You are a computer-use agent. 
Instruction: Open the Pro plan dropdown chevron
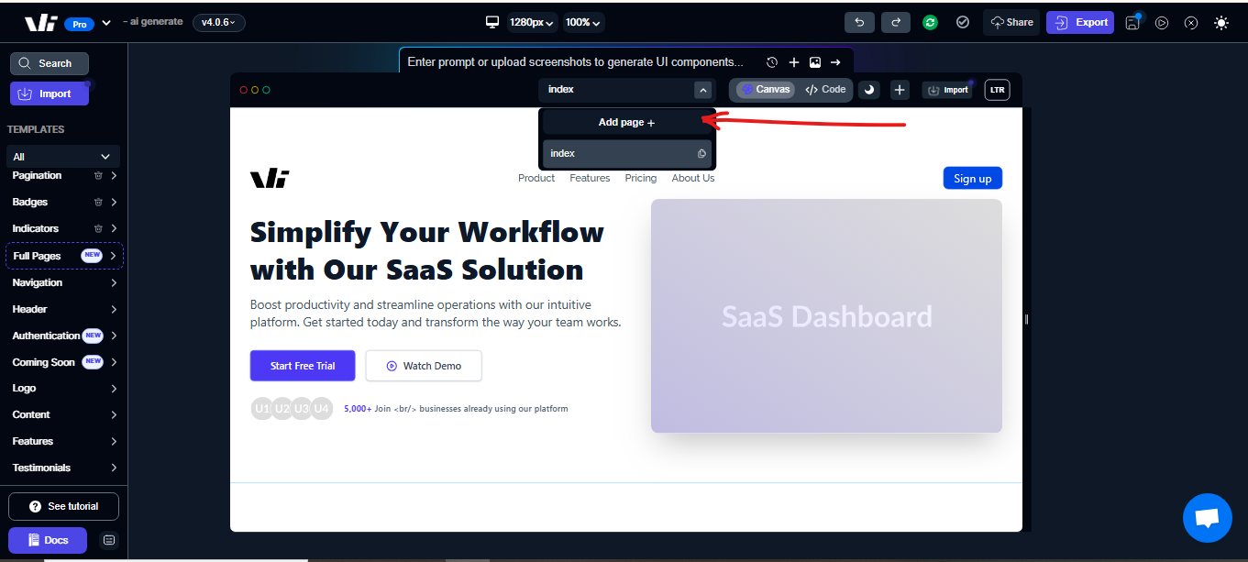(106, 23)
